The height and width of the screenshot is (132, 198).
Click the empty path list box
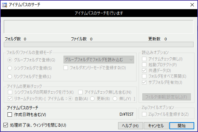pyautogui.click(x=99, y=26)
